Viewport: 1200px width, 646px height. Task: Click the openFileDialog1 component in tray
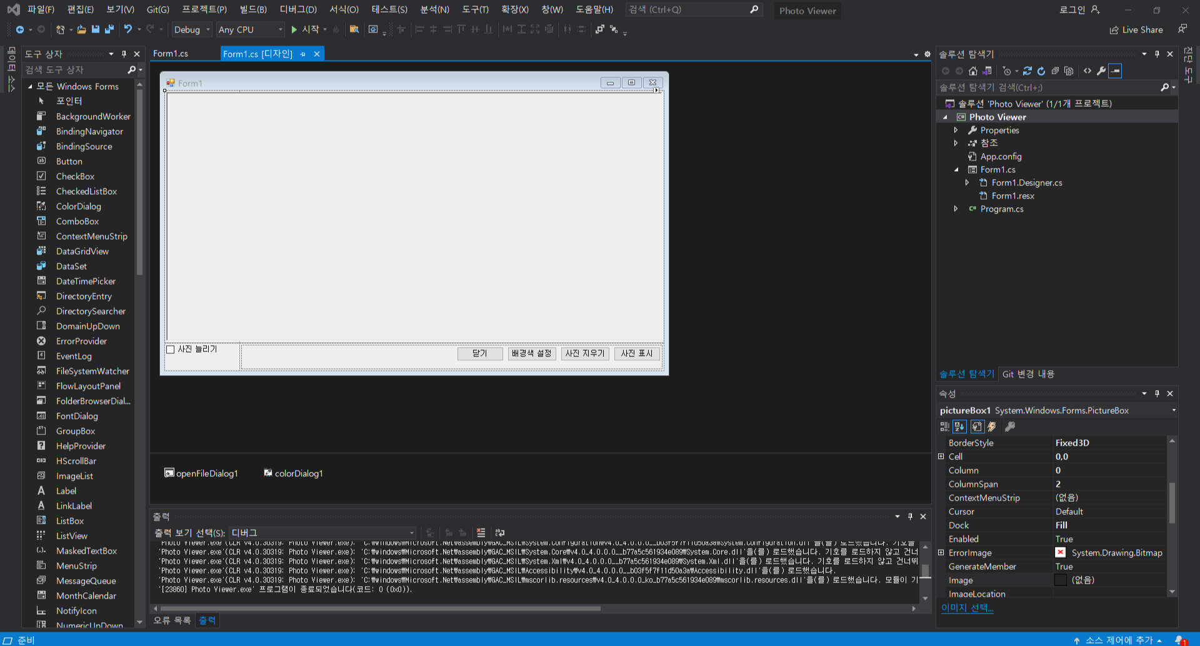point(201,473)
